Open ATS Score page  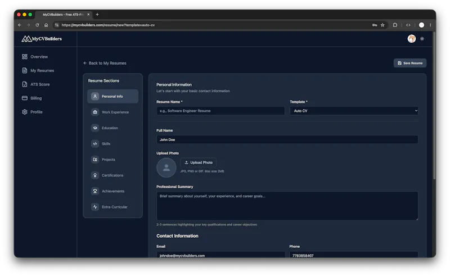click(36, 84)
